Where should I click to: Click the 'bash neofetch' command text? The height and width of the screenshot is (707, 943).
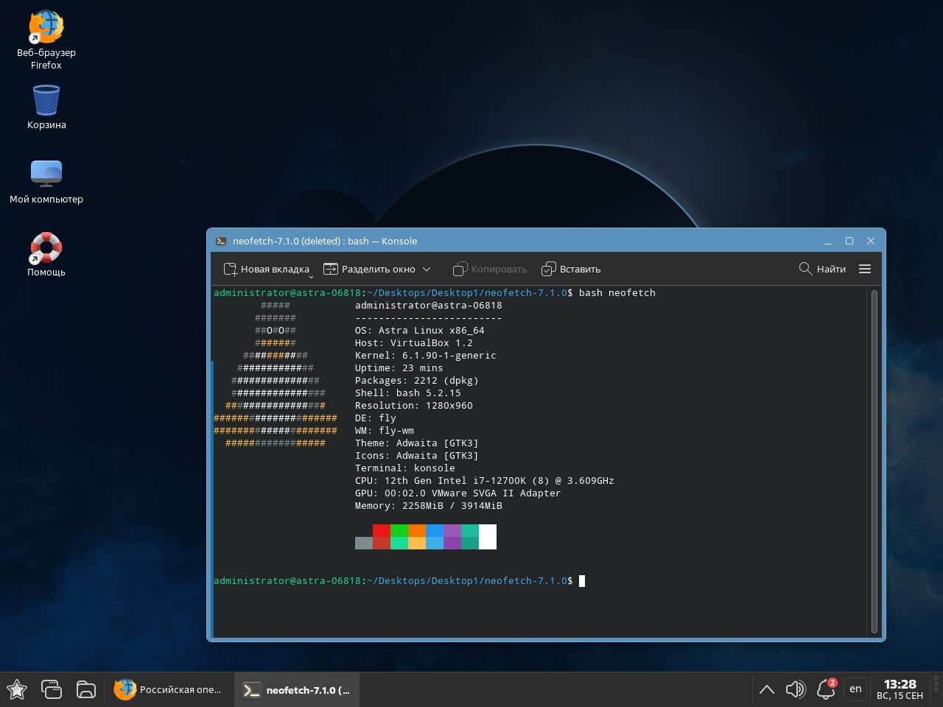click(x=617, y=293)
